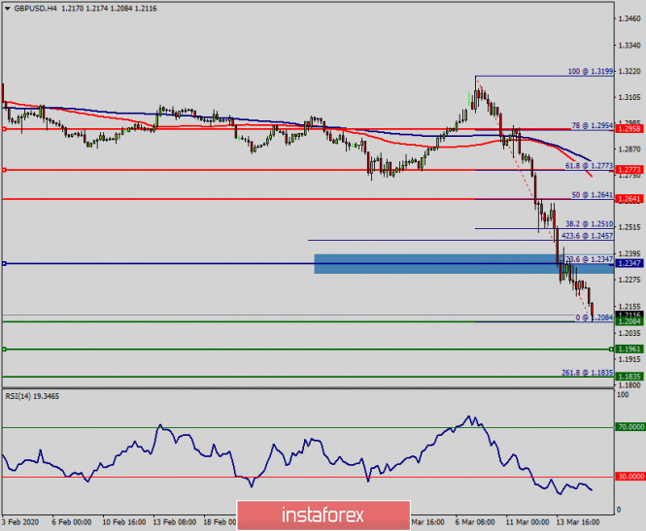Click green square handle on right at 1.1961

tap(612, 348)
